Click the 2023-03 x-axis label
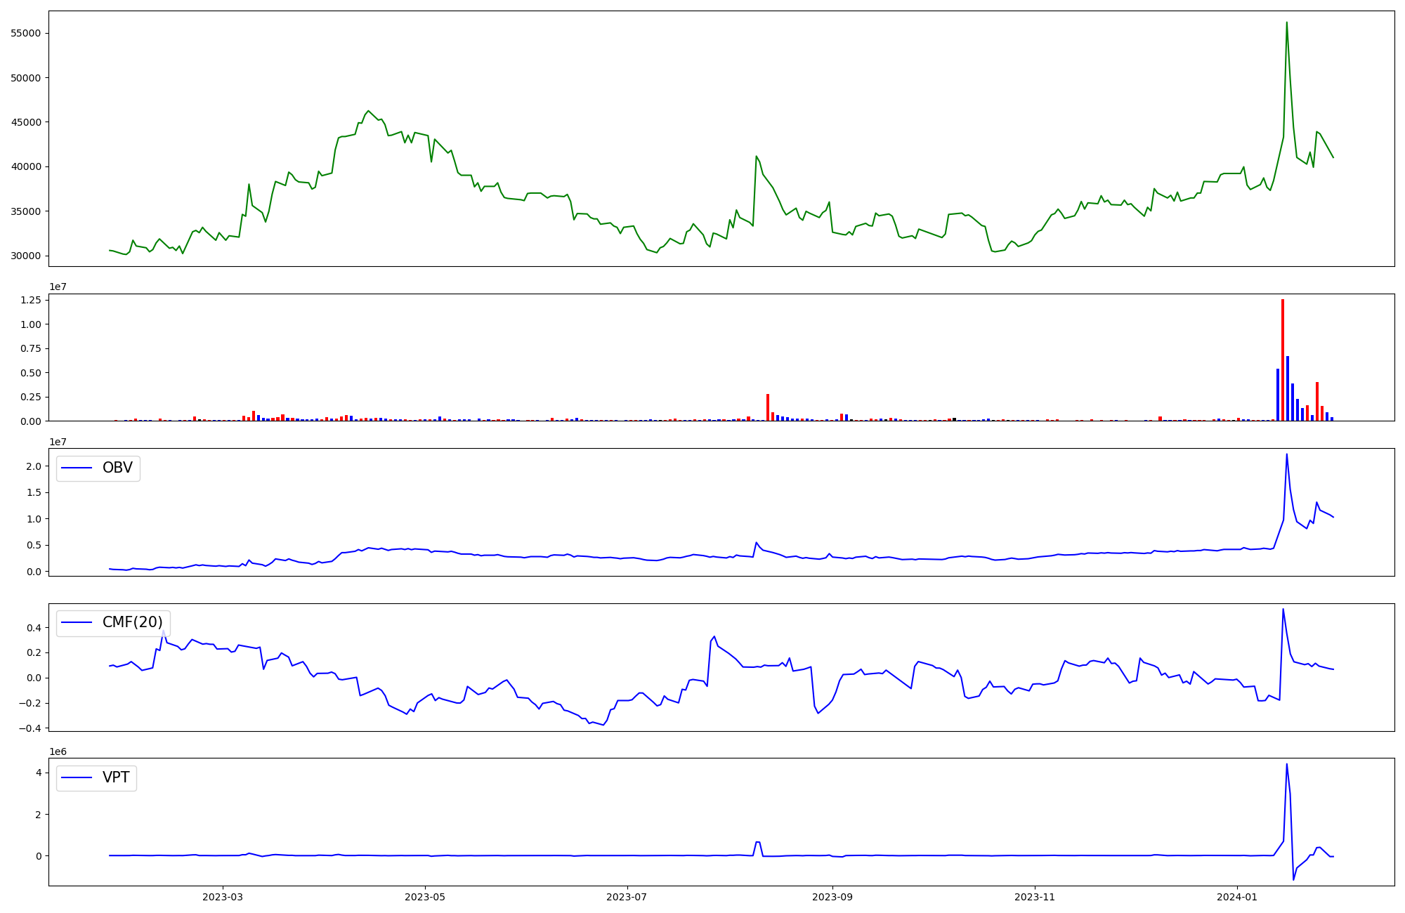Image resolution: width=1405 pixels, height=913 pixels. (223, 897)
